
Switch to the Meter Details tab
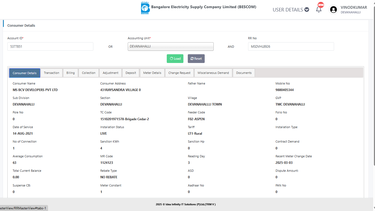(152, 73)
